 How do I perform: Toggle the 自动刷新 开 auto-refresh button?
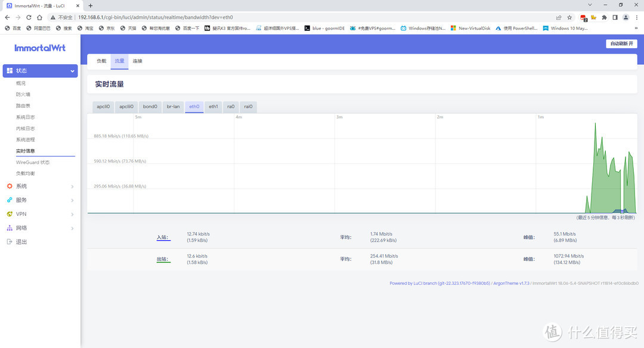click(621, 43)
